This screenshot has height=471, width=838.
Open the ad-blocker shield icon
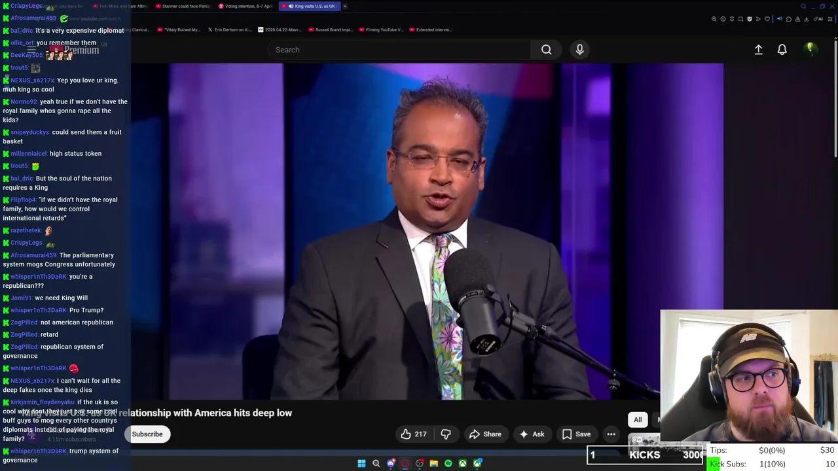click(750, 19)
